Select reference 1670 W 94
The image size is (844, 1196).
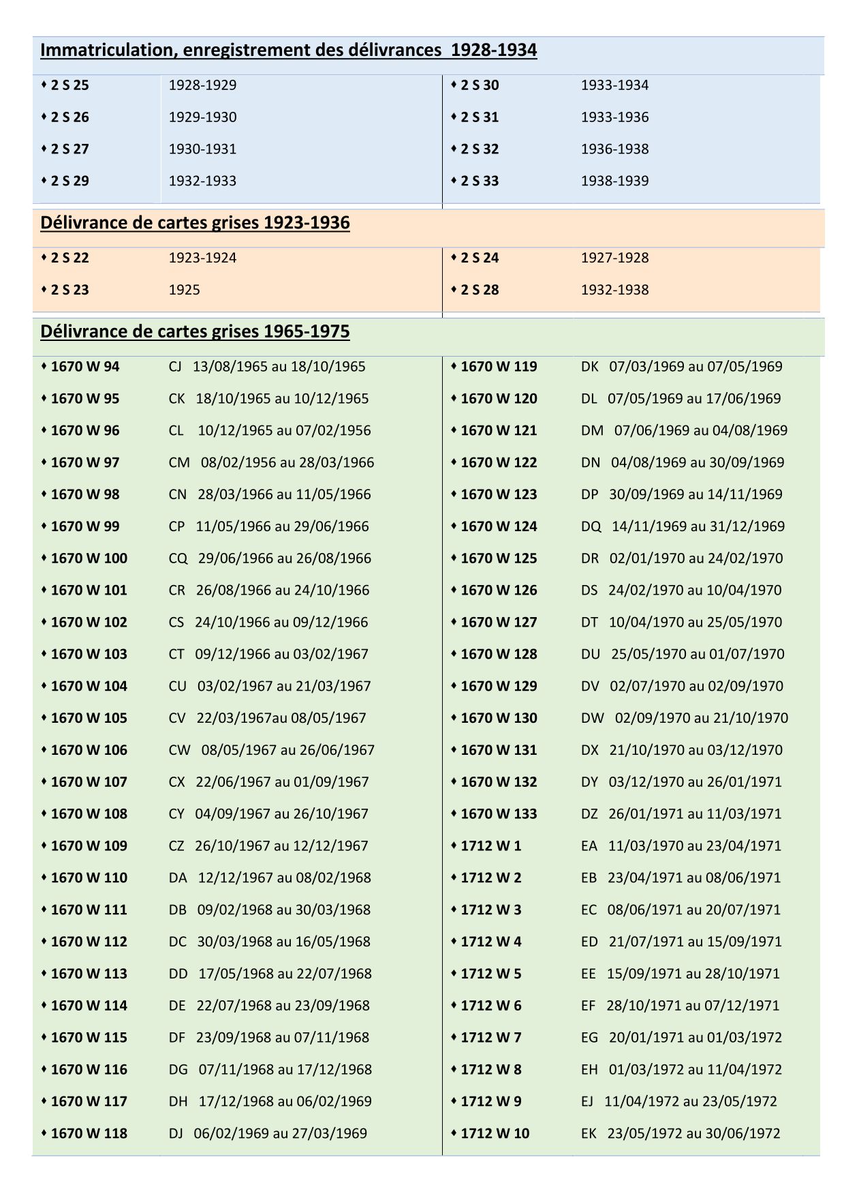84,367
